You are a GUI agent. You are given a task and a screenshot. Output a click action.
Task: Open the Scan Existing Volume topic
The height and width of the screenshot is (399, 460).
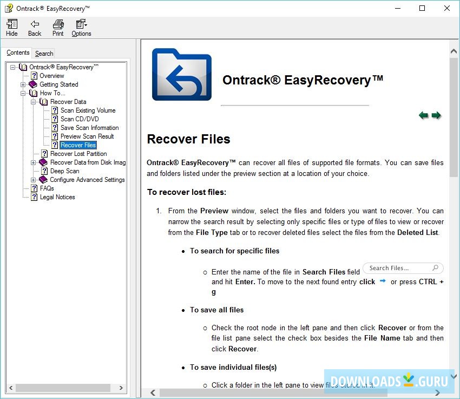(x=88, y=110)
